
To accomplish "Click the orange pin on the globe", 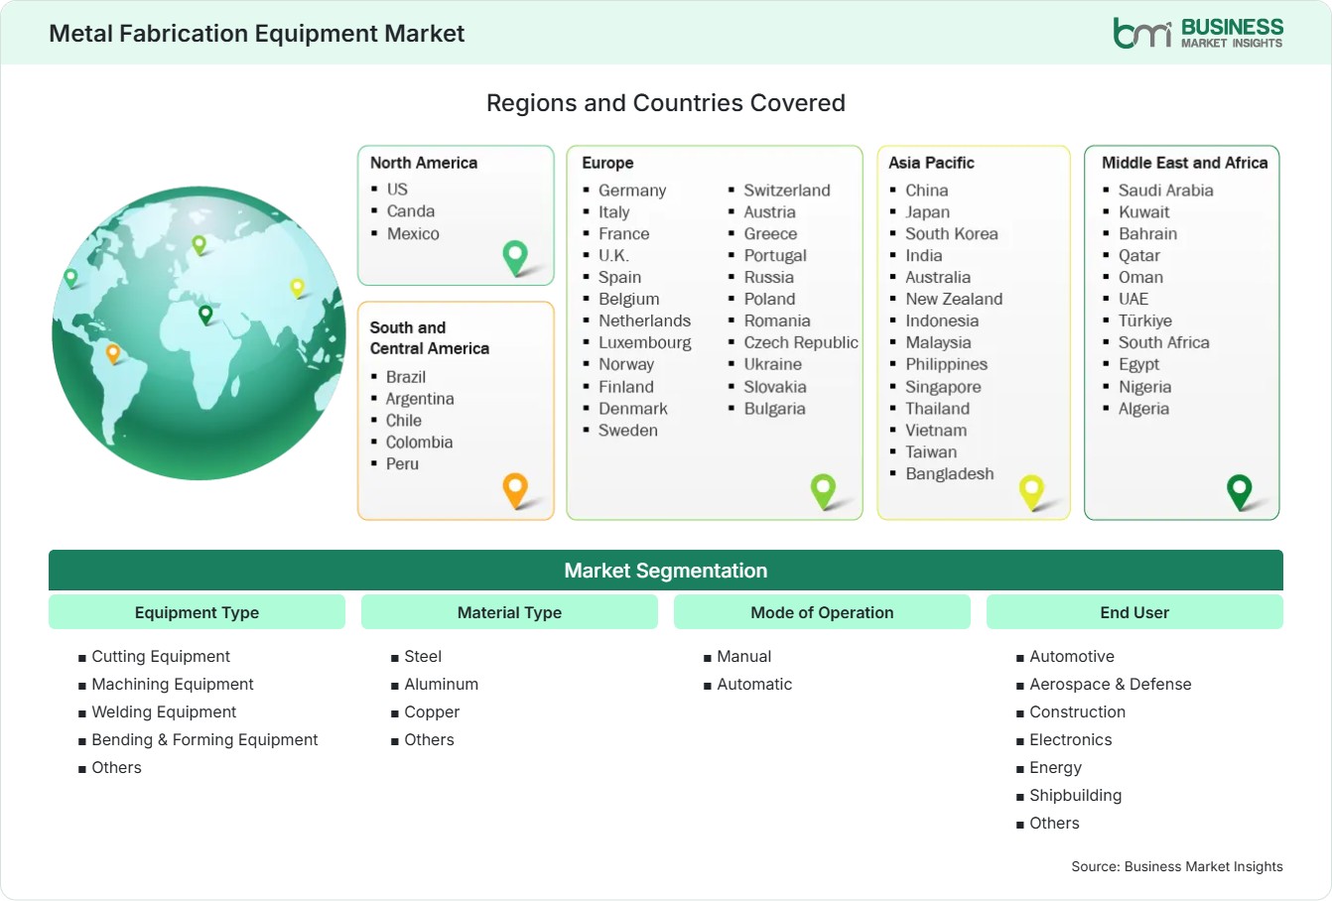I will pos(113,353).
